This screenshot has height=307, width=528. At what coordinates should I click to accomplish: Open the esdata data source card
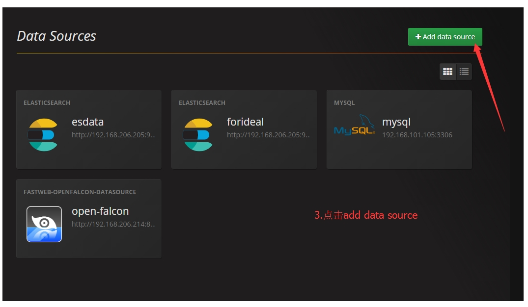click(88, 128)
